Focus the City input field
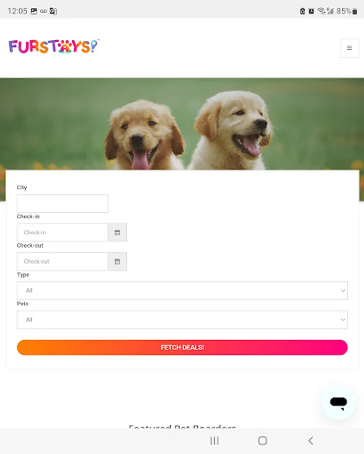The width and height of the screenshot is (364, 454). 63,204
